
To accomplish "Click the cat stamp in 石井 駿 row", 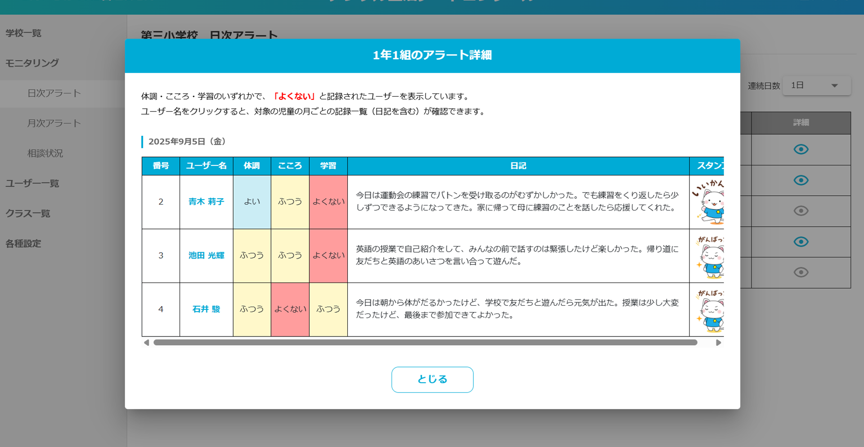I will (709, 310).
